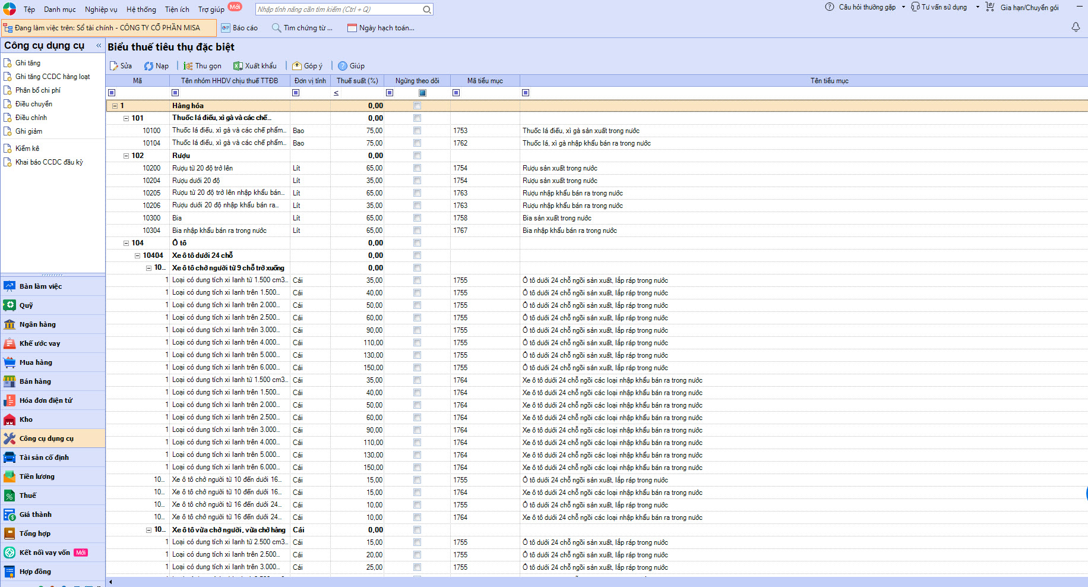Click the Xuất khẩu Excel export icon

(238, 66)
